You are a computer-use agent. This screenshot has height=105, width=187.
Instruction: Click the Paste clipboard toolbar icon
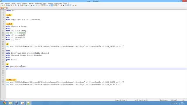pos(23,5)
